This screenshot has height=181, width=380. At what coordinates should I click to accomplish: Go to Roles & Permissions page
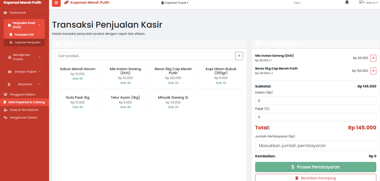coord(24,110)
